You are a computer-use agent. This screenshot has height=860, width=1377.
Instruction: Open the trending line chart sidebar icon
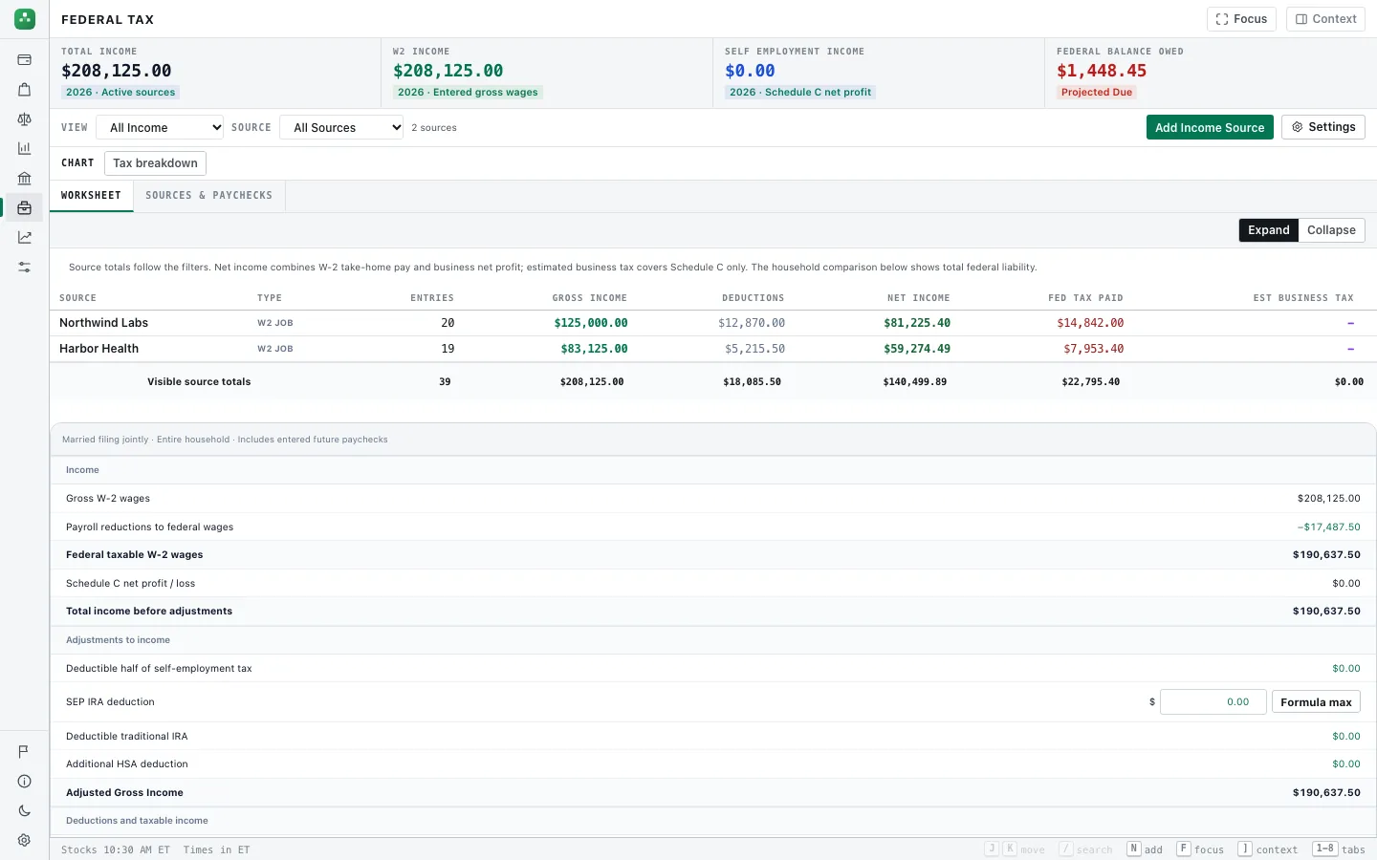pyautogui.click(x=25, y=237)
